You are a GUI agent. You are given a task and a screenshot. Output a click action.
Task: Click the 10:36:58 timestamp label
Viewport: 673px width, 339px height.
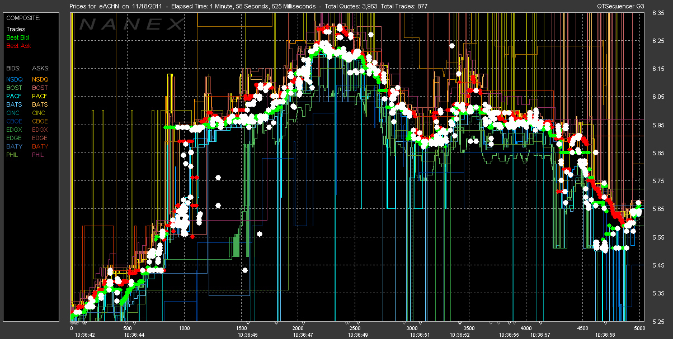pos(606,335)
